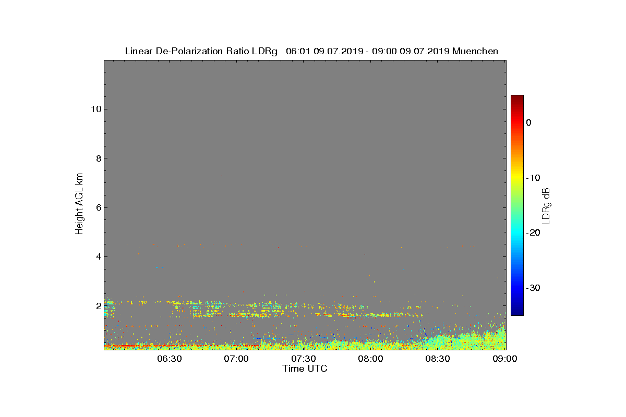Click the 08:00 time tick label
Viewport: 626px width, 417px height.
(371, 359)
